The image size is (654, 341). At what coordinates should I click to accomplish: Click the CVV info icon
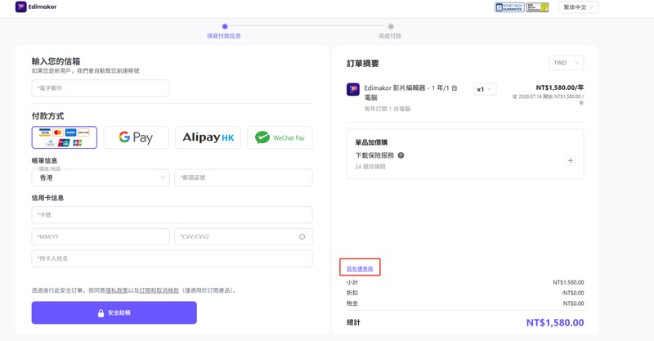coord(302,236)
